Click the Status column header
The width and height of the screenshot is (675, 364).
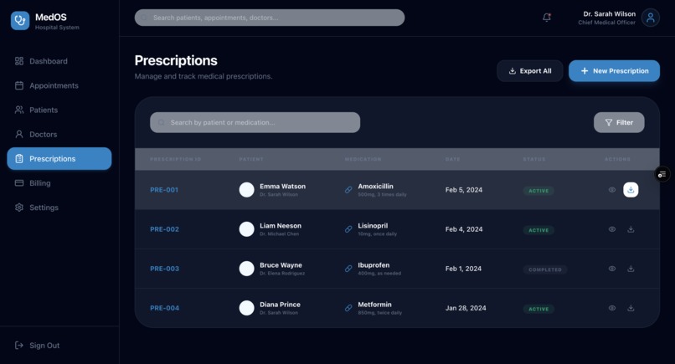click(x=534, y=159)
